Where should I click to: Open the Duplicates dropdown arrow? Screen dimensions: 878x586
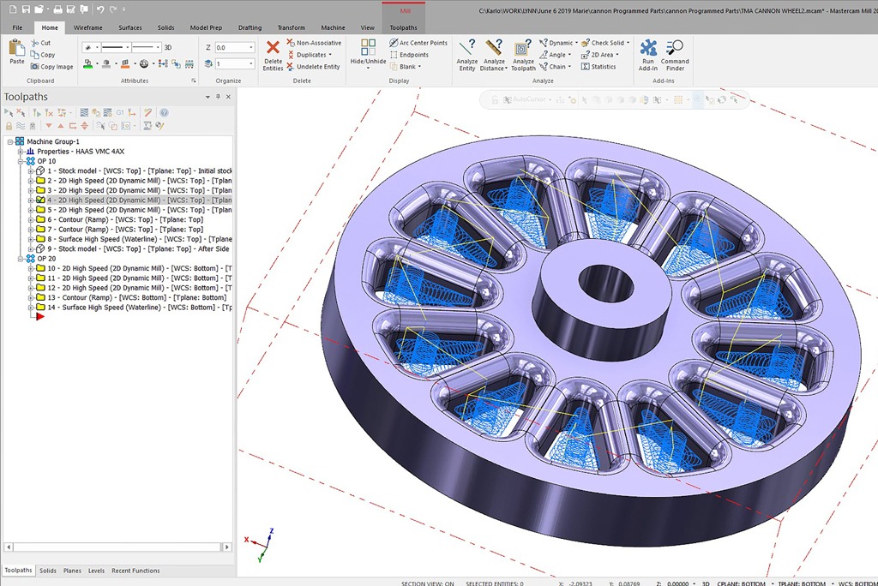point(330,55)
